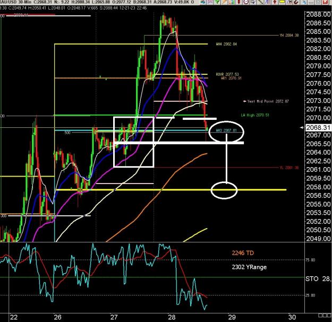Click the 2246 TD annotation
This screenshot has width=332, height=322.
click(243, 253)
